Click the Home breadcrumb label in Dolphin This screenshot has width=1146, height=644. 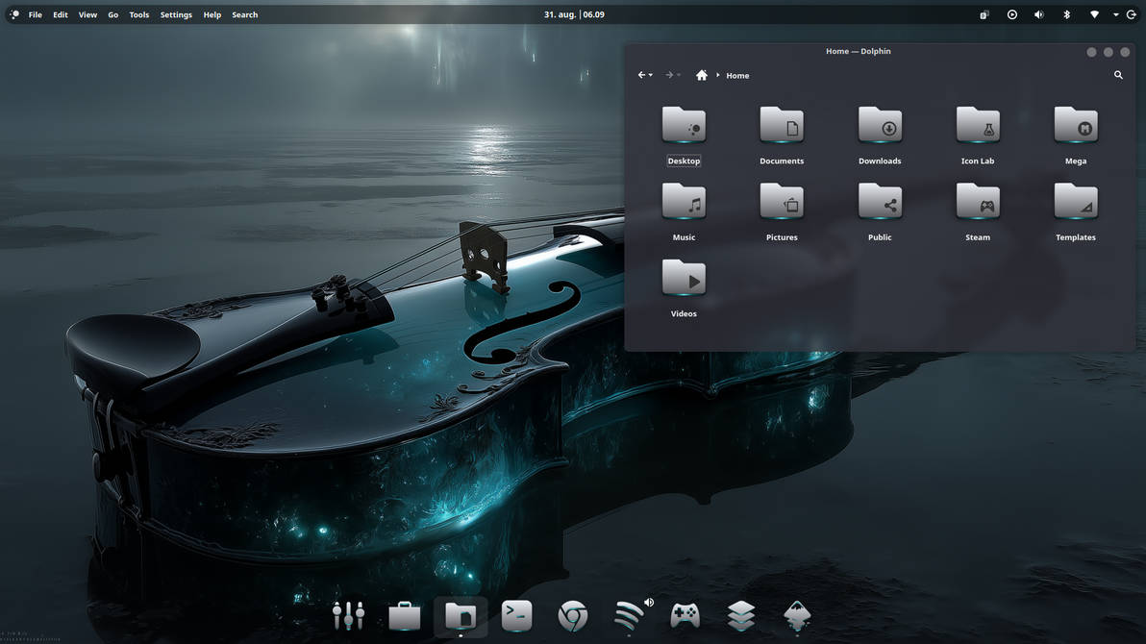(x=737, y=74)
